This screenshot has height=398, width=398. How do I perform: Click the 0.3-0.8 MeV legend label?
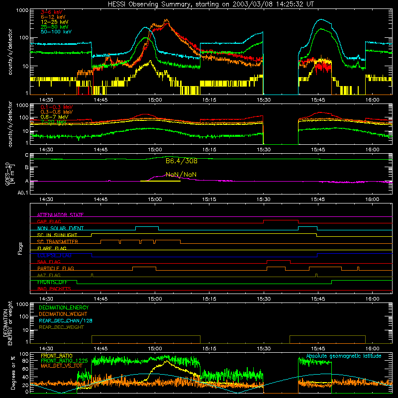(57, 112)
